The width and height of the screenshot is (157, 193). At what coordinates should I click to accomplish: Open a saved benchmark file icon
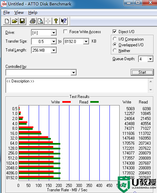pos(14,21)
